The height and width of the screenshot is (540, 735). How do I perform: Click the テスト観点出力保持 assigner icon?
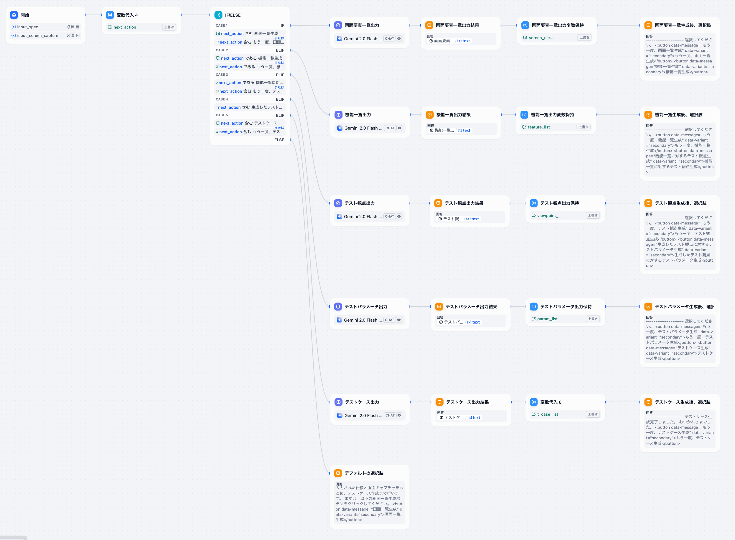pyautogui.click(x=534, y=203)
